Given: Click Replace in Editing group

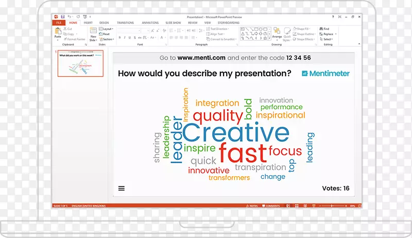Looking at the screenshot, I should 328,34.
